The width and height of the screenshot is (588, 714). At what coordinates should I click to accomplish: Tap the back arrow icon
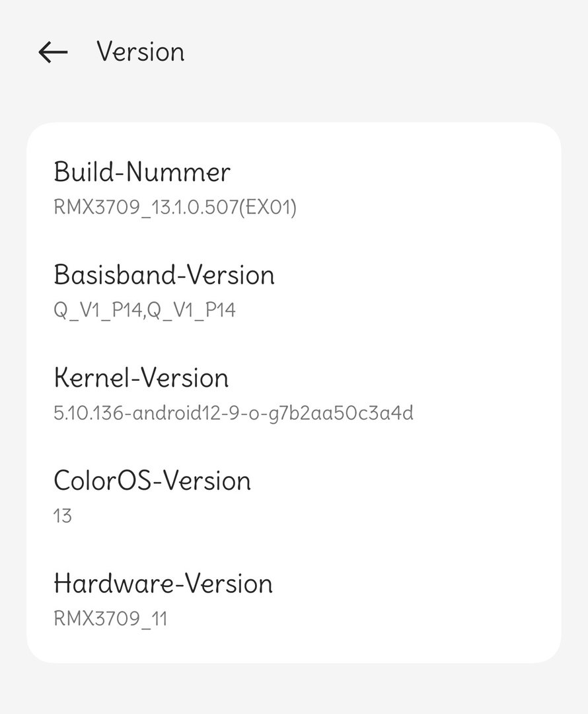53,52
